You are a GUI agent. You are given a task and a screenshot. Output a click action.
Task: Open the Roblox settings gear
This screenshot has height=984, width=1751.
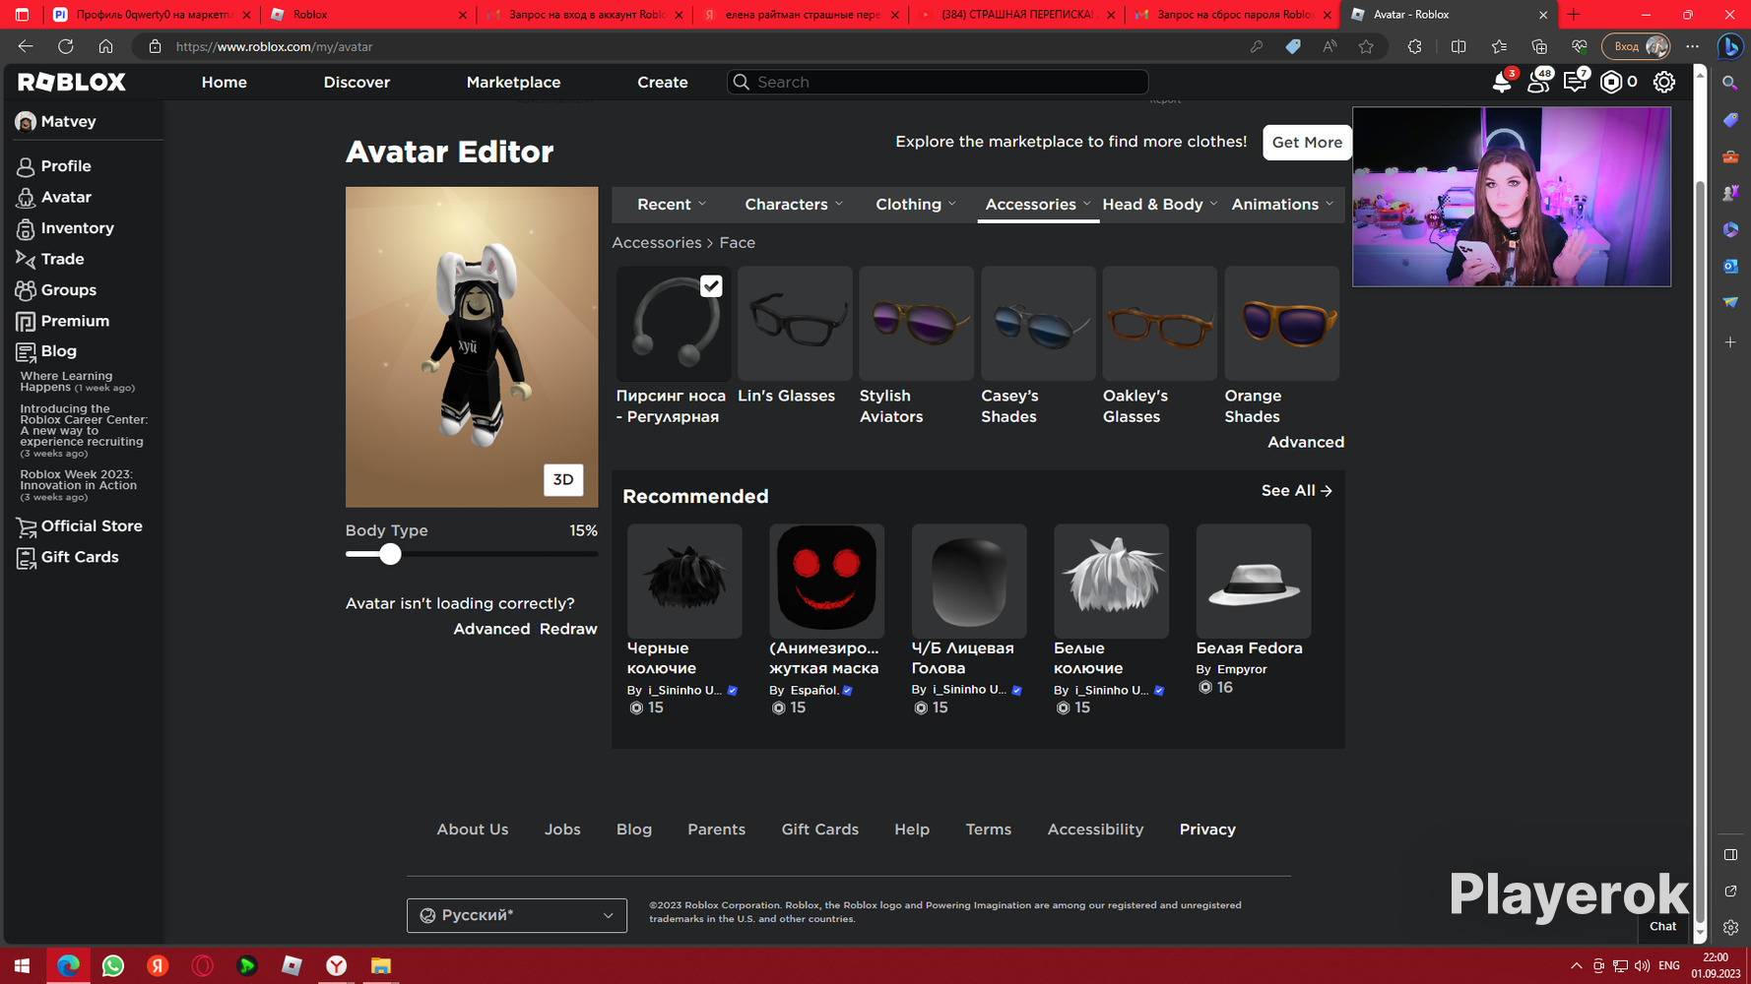1664,83
